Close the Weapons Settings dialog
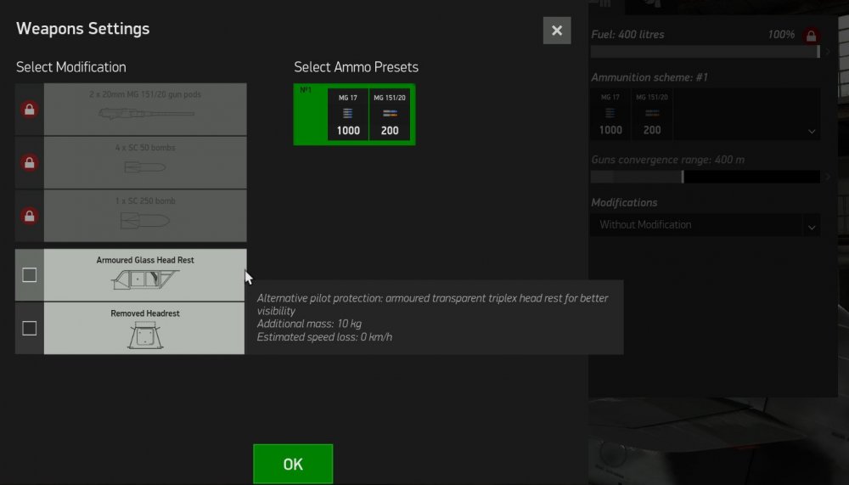Image resolution: width=849 pixels, height=485 pixels. coord(556,31)
